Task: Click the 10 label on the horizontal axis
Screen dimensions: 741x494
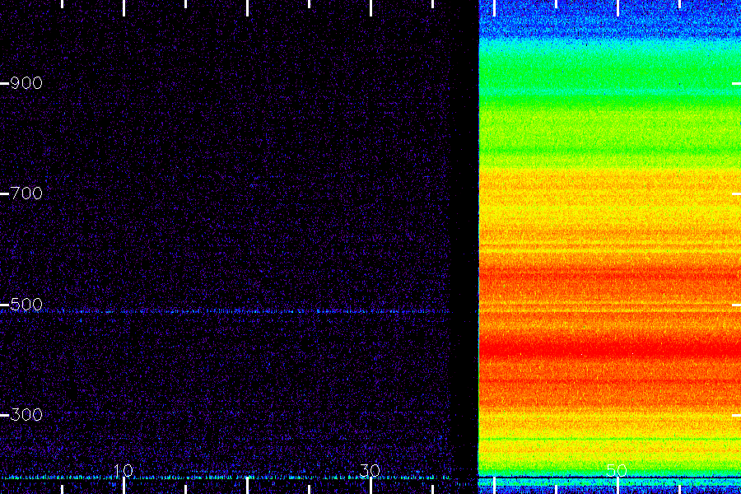Action: pyautogui.click(x=123, y=470)
